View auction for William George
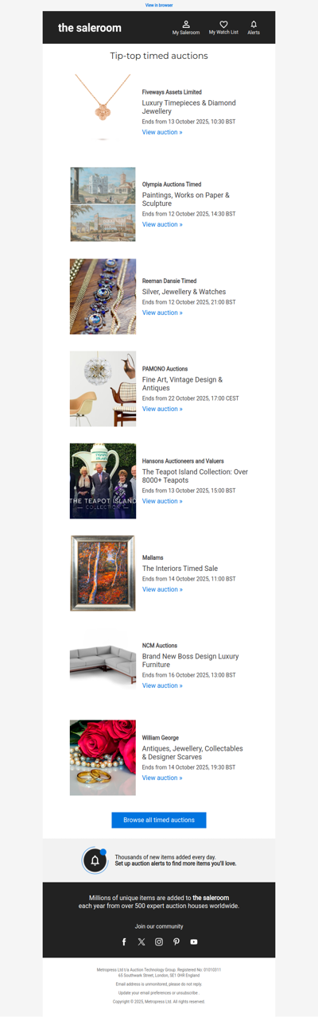 click(162, 778)
